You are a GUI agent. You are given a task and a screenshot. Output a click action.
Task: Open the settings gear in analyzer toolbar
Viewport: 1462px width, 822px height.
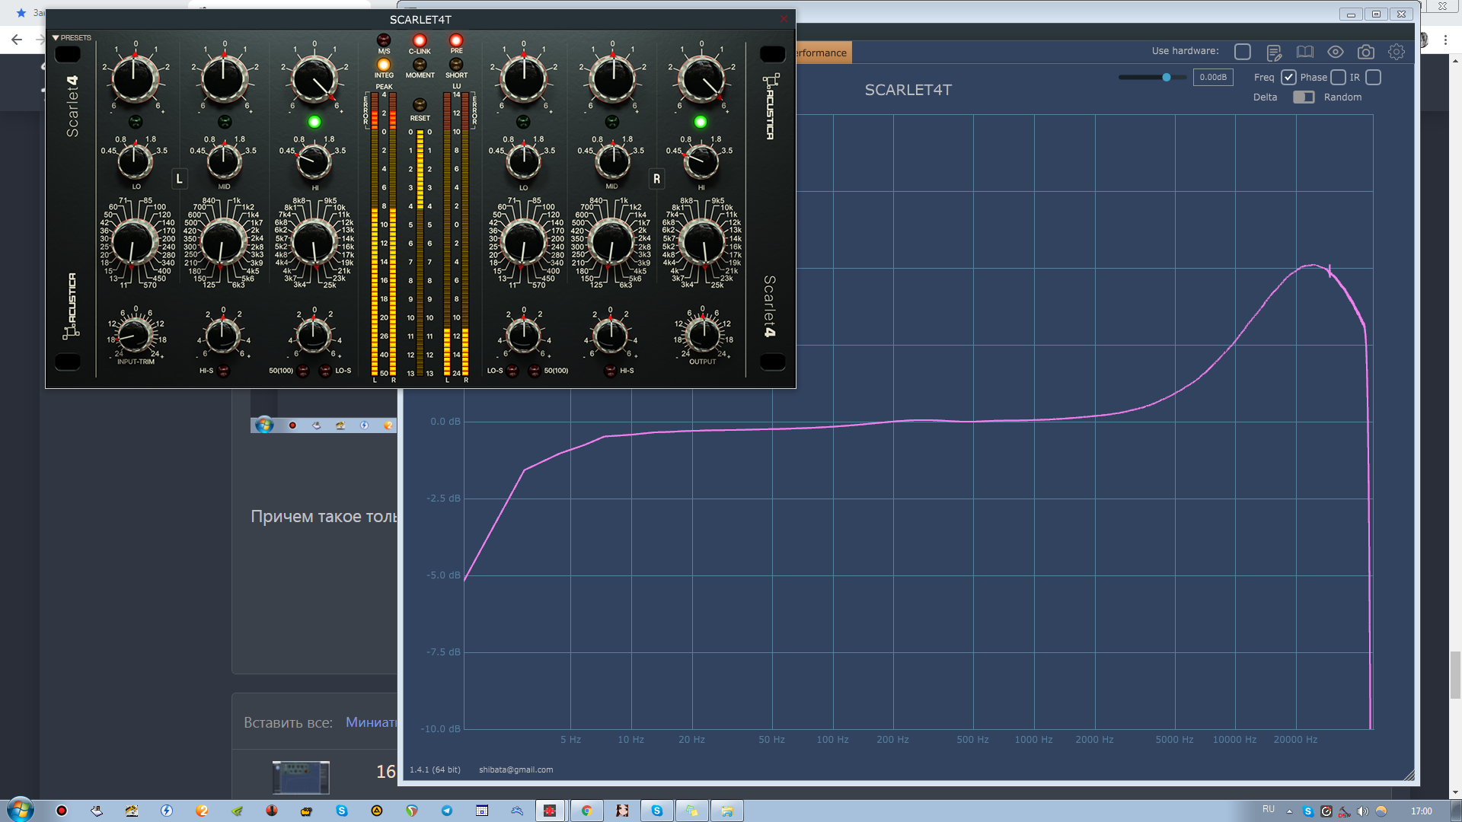point(1396,52)
